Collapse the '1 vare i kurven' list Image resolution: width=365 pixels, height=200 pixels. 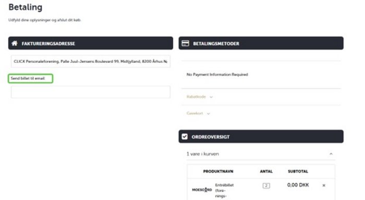coord(331,154)
